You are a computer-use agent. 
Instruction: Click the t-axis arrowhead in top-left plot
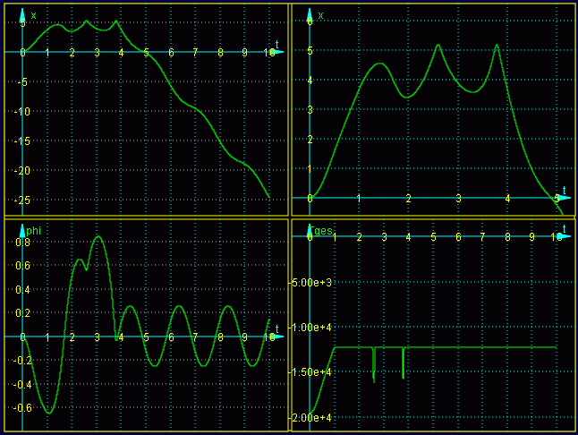coord(277,52)
